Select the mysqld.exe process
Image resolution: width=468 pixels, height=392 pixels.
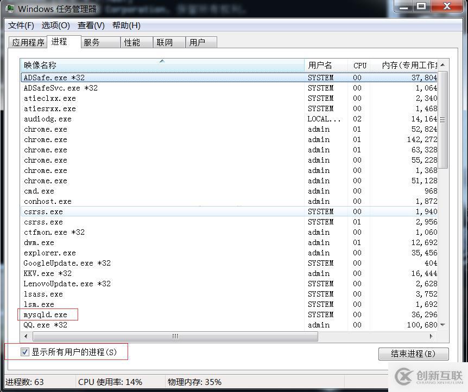[229, 315]
